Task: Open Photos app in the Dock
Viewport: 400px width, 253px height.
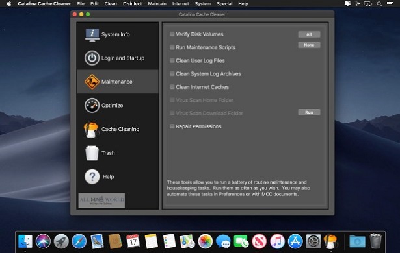Action: coord(206,241)
